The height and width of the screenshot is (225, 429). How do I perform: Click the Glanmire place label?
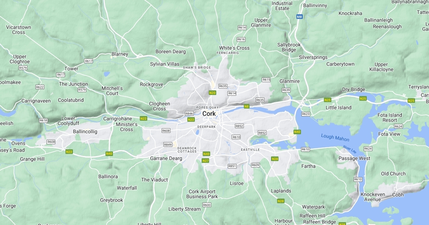click(x=290, y=81)
